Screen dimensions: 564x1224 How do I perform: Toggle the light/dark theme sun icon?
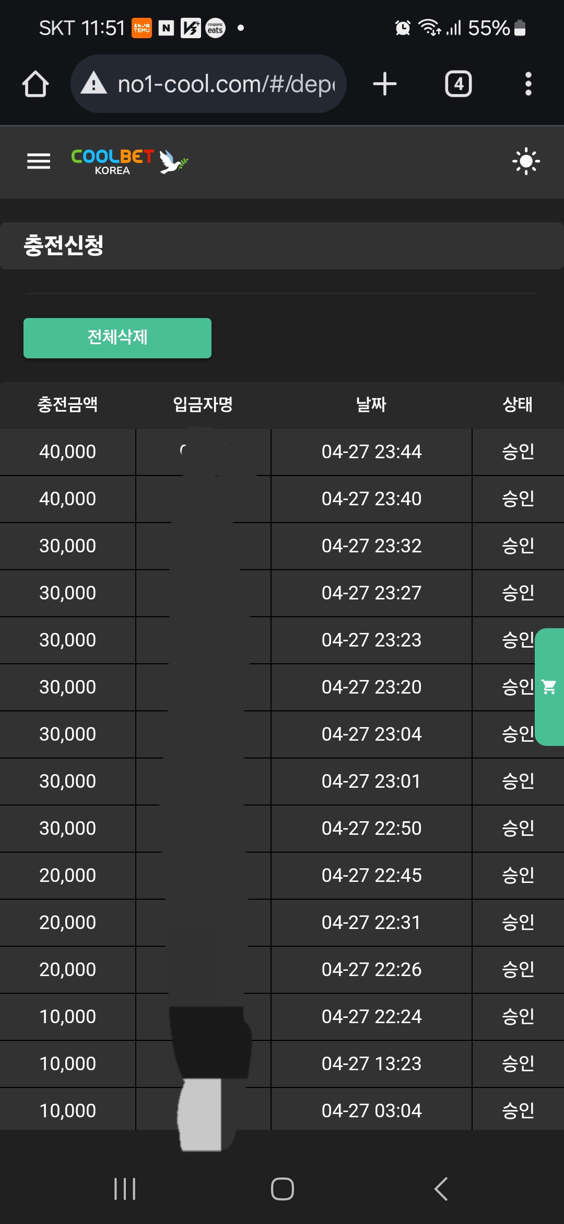point(525,161)
